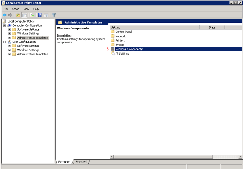
Task: Click the Printers folder icon
Action: pyautogui.click(x=113, y=40)
